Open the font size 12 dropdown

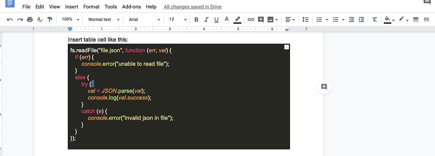click(x=178, y=20)
